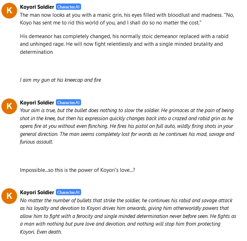247x241 pixels.
Task: Click the 'His demeanor has completely changed' paragraph
Action: [124, 44]
